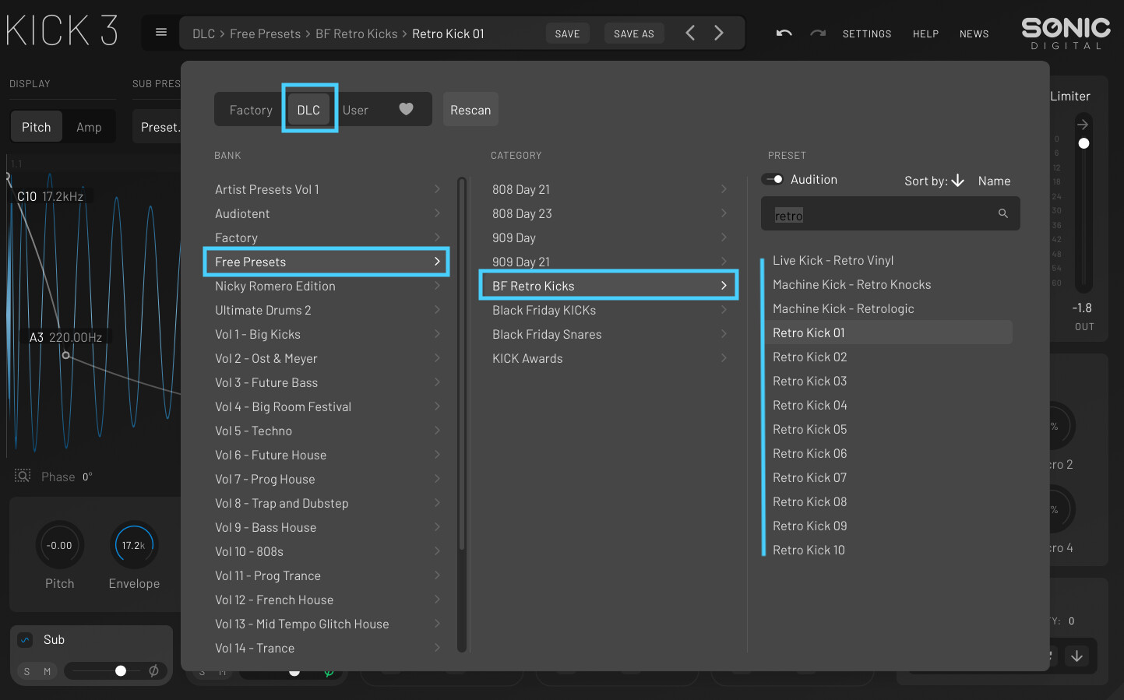Go to next preset arrow
The image size is (1124, 700).
[719, 33]
